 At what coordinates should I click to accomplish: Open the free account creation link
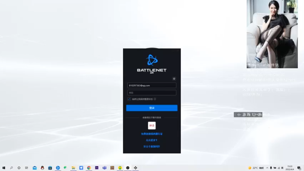[152, 134]
